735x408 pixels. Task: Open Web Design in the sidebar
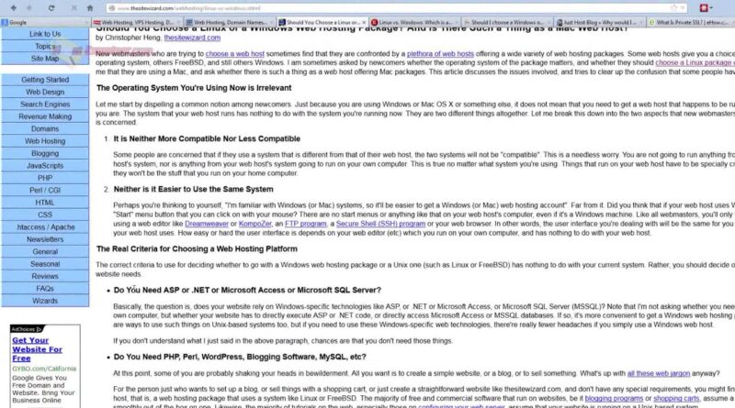(45, 92)
